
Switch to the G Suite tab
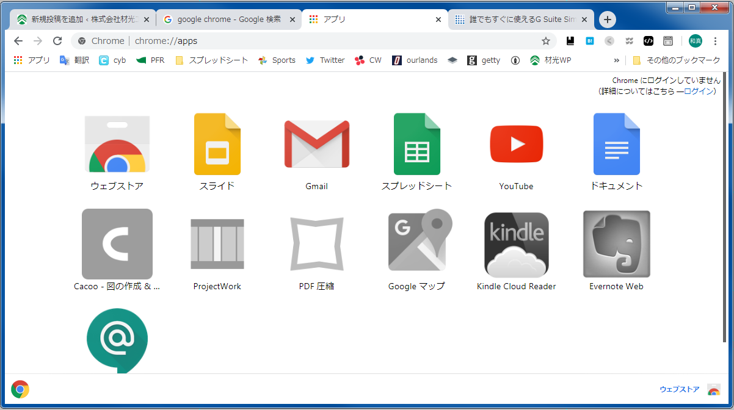[521, 20]
